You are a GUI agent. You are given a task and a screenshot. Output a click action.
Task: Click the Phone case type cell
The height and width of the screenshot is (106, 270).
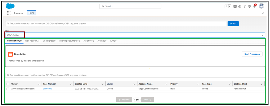(x=205, y=89)
